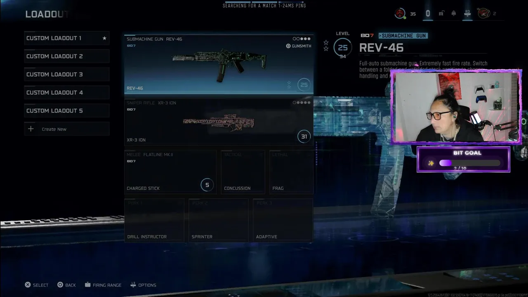This screenshot has height=297, width=528.
Task: Click the melee level 5 badge
Action: (x=207, y=185)
